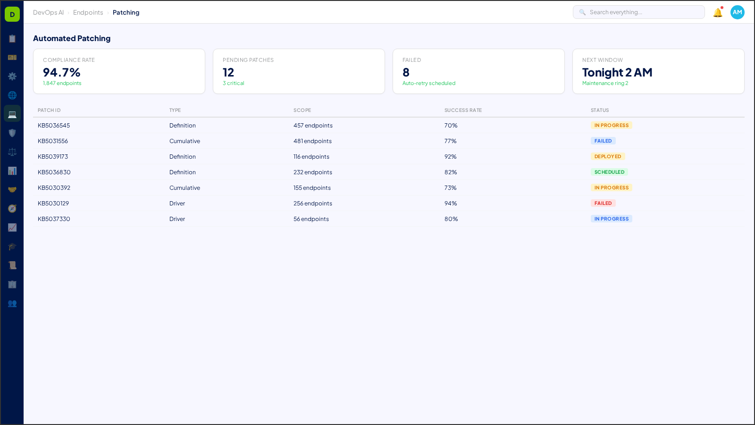Image resolution: width=755 pixels, height=425 pixels.
Task: Navigate to DevOps AI breadcrumb link
Action: click(48, 12)
